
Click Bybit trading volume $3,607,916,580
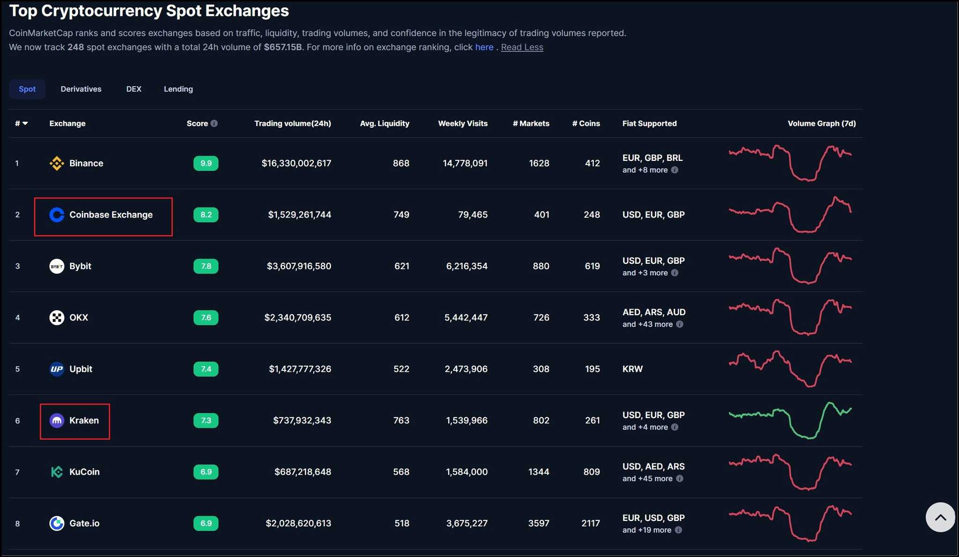pyautogui.click(x=299, y=266)
